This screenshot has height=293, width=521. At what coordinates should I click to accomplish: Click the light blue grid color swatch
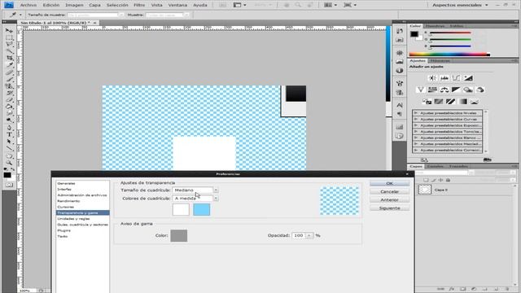(201, 210)
